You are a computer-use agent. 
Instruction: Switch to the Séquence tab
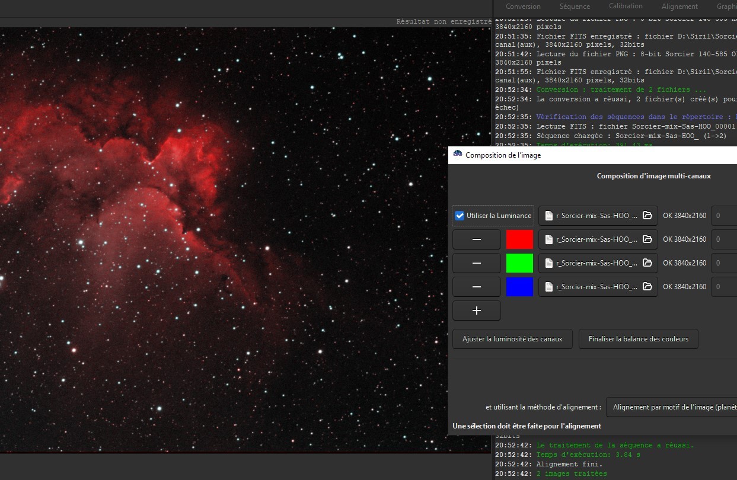point(575,7)
